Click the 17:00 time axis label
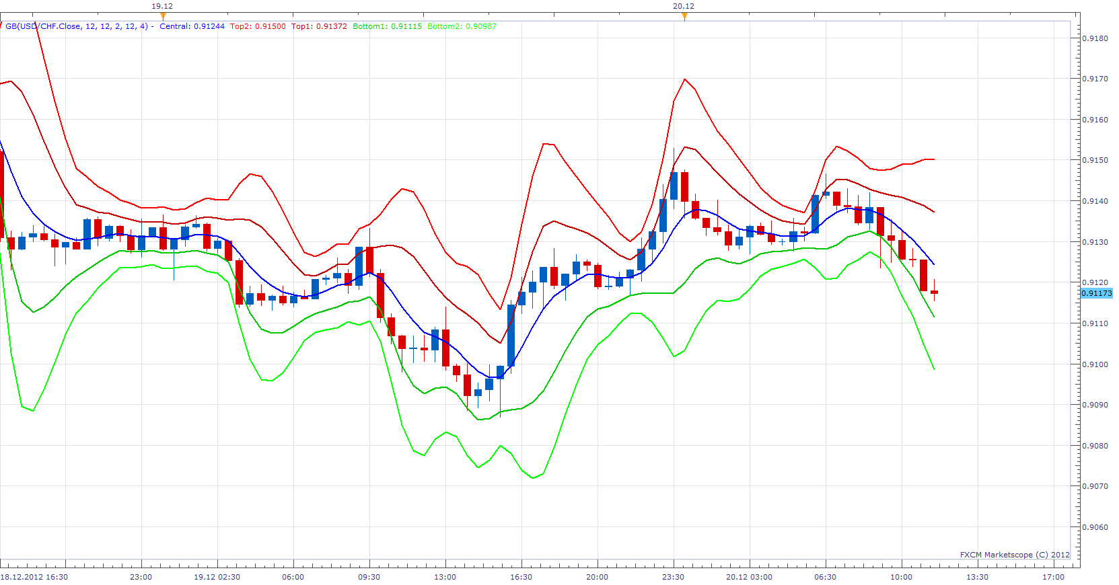1119x585 pixels. pyautogui.click(x=1053, y=577)
